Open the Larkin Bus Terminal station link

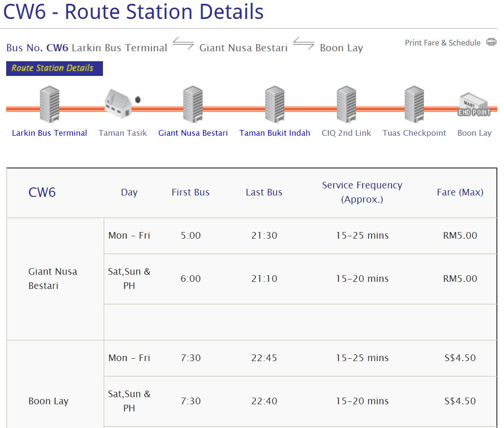49,133
